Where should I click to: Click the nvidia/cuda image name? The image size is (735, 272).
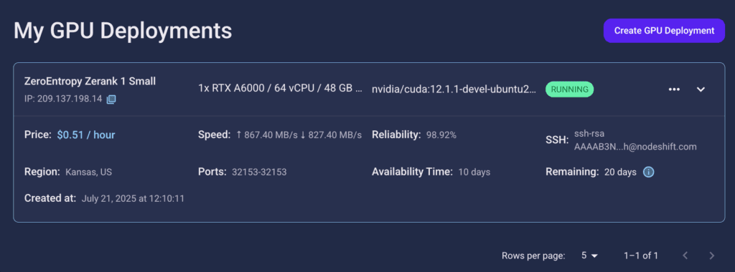[x=454, y=89]
